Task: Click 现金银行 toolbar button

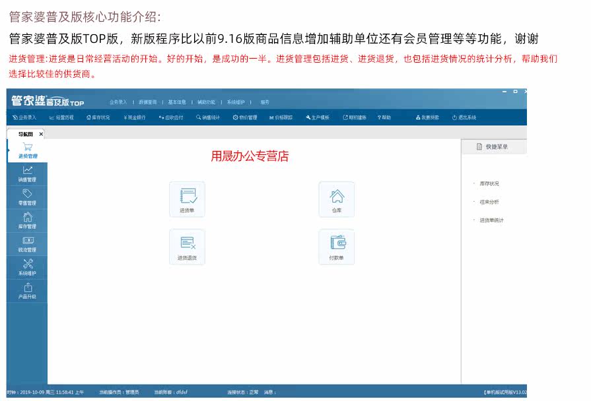Action: coord(135,117)
